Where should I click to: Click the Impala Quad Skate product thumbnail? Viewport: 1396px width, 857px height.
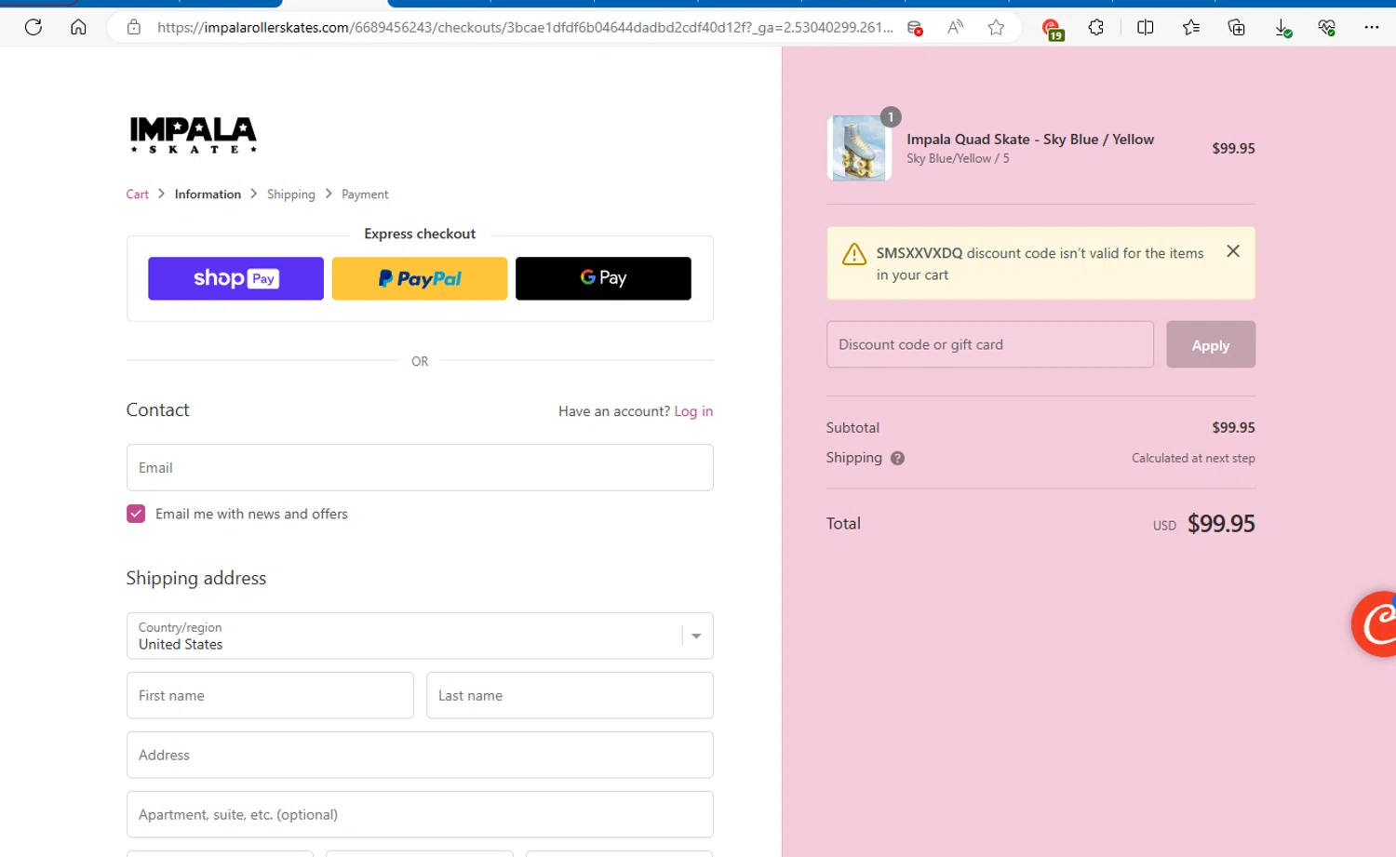point(859,148)
